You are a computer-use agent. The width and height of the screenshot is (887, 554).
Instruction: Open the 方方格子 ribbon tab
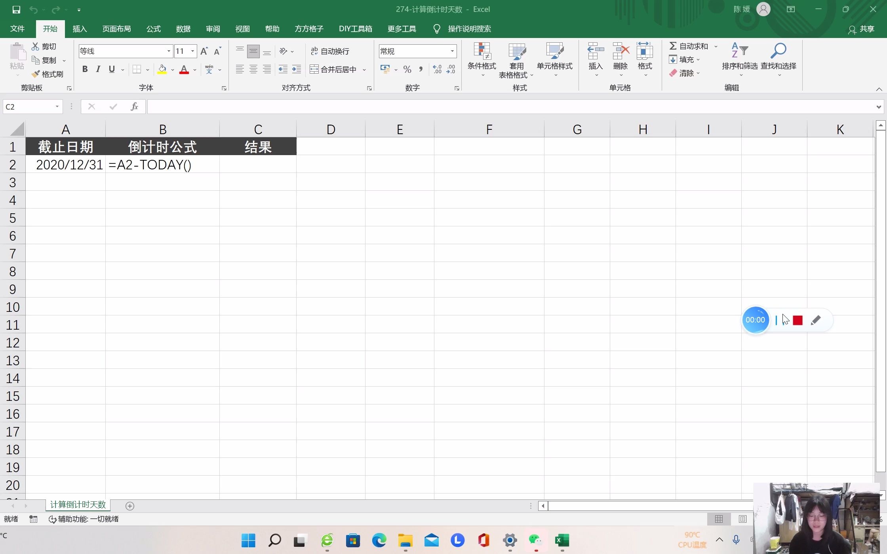(309, 29)
